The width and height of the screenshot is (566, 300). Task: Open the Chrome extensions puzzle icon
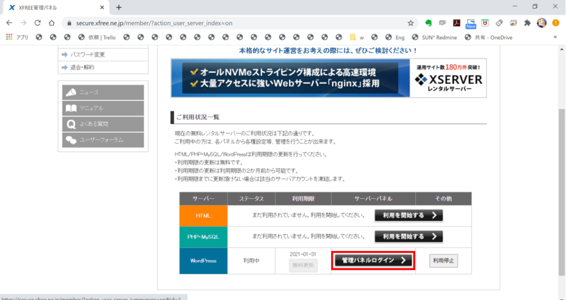[x=527, y=23]
